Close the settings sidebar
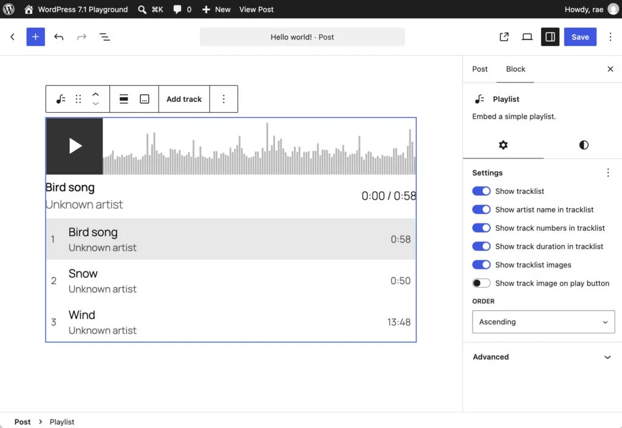This screenshot has width=622, height=428. [610, 69]
